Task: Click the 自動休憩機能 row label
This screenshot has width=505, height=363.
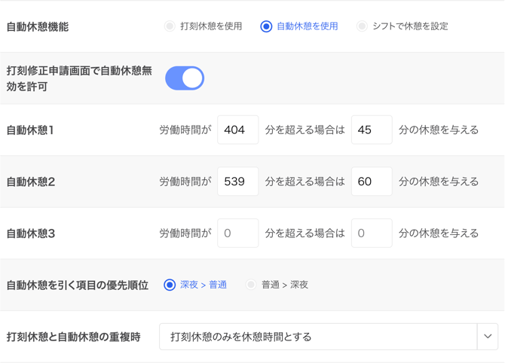Action: coord(38,26)
